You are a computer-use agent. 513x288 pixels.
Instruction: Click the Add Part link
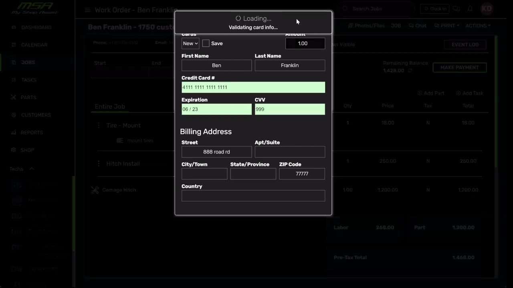(431, 93)
